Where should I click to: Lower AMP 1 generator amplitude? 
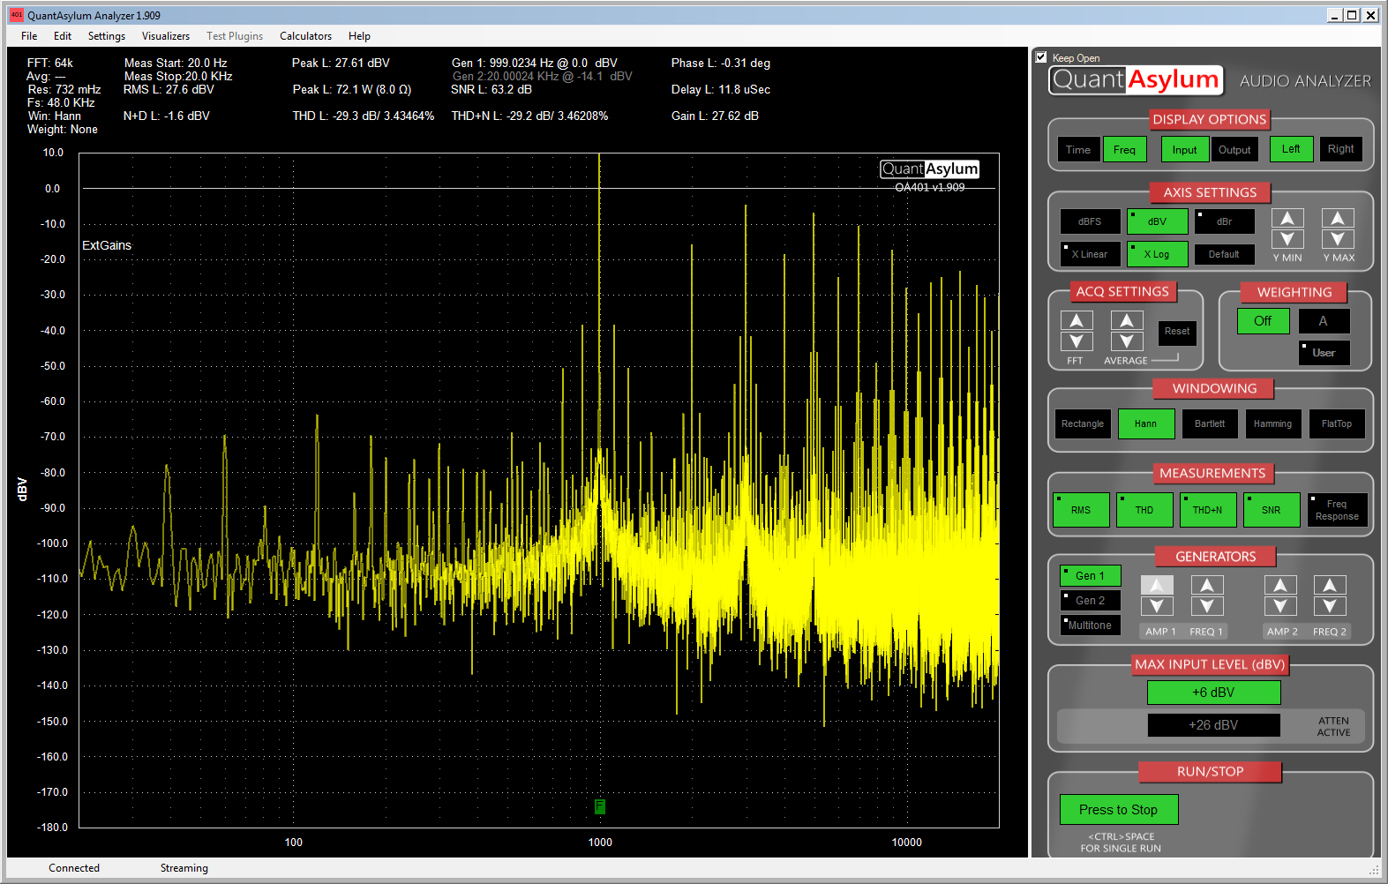click(1157, 606)
